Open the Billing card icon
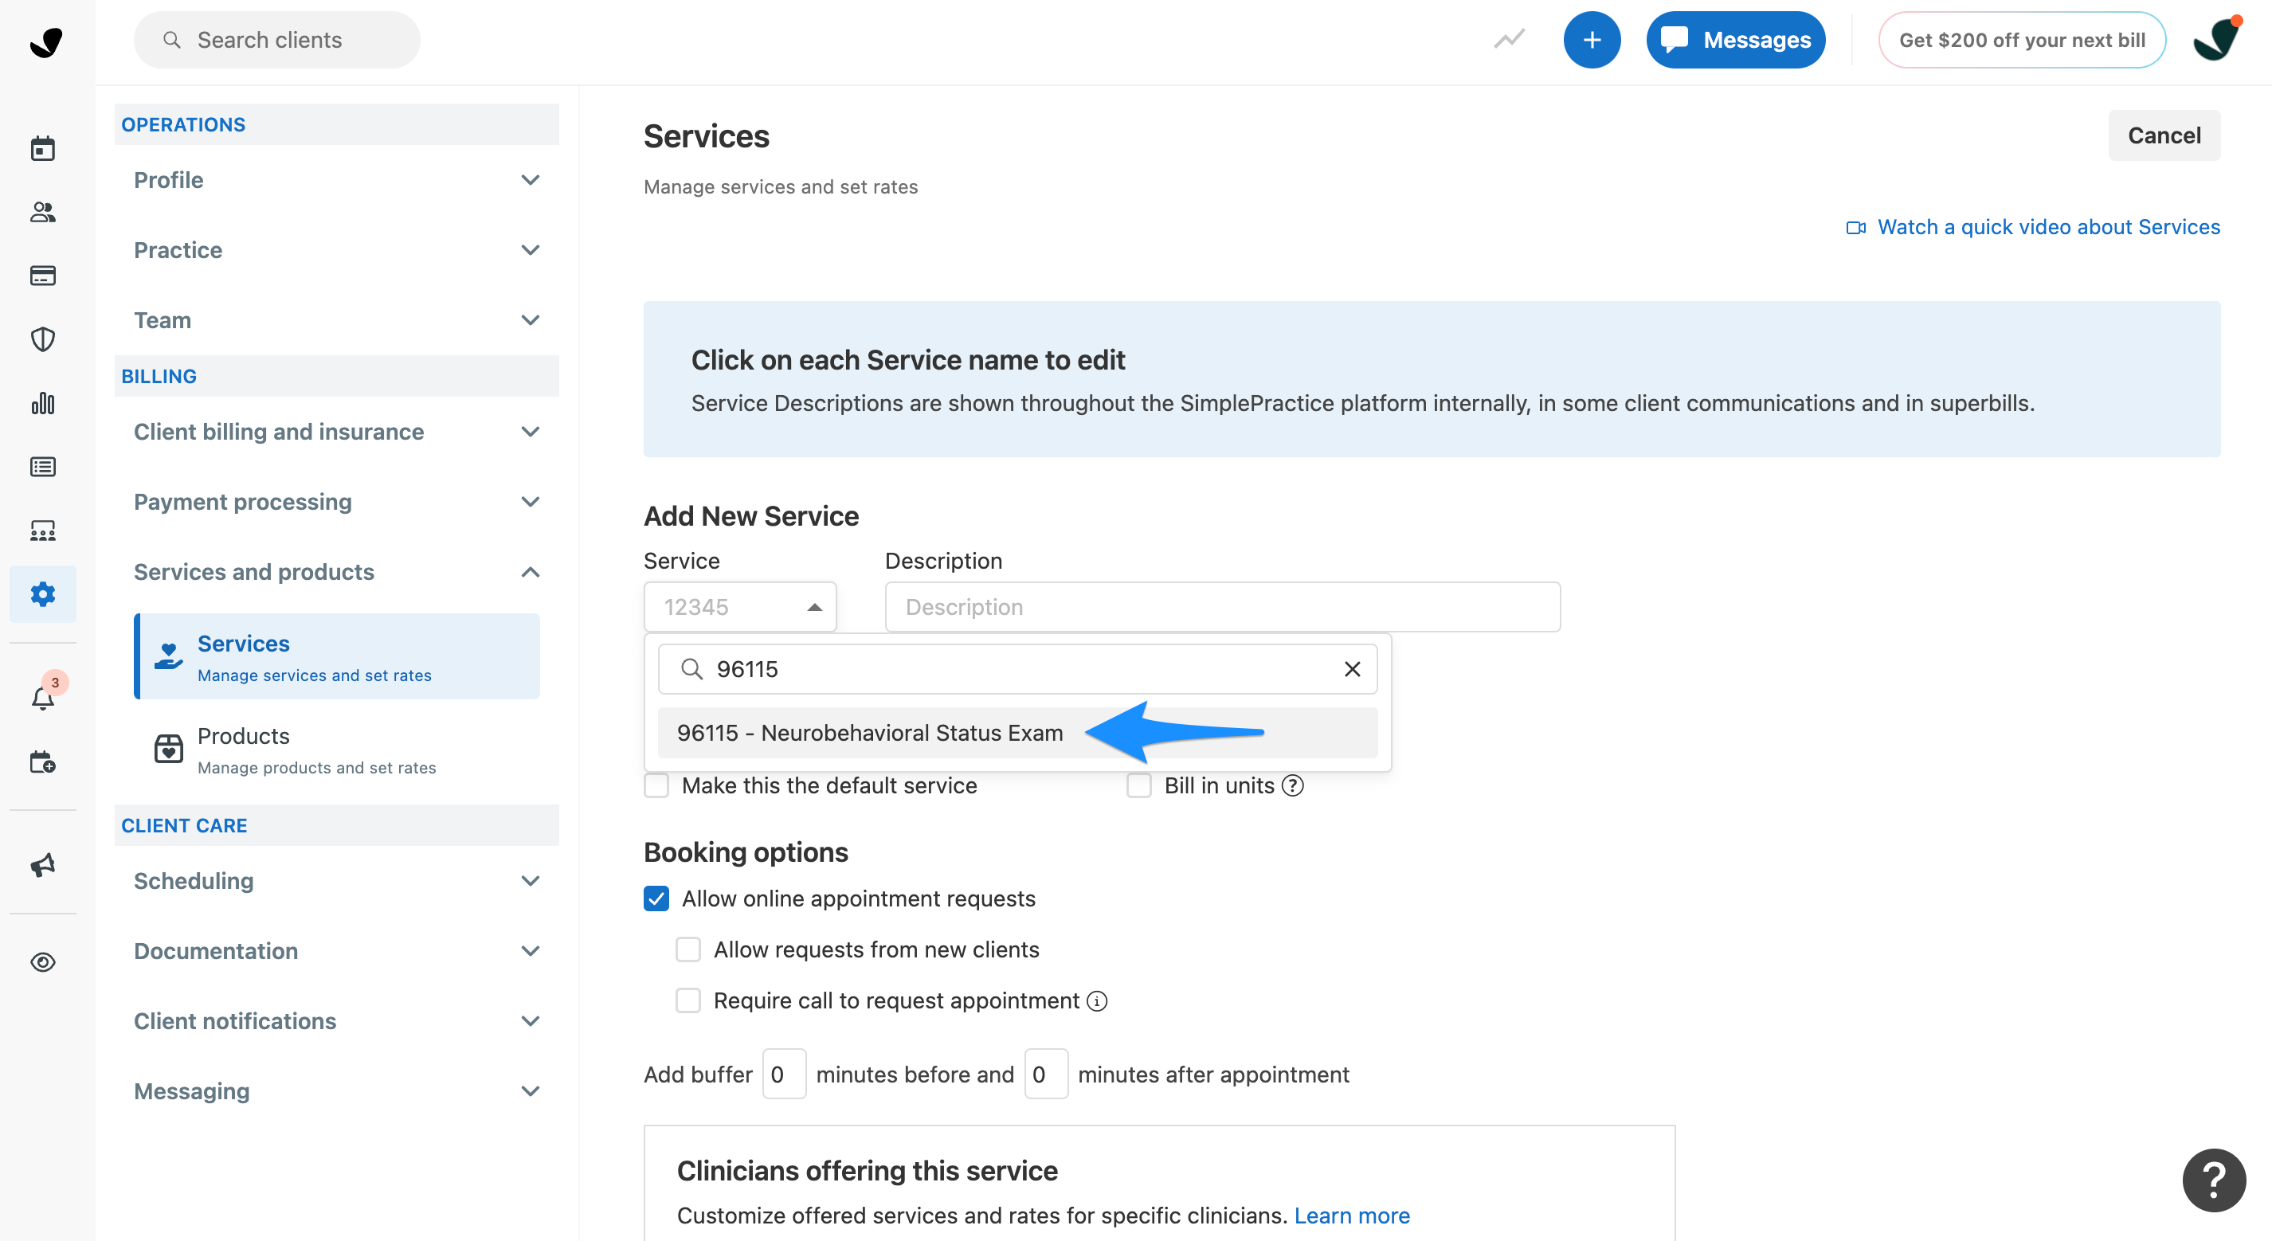Screen dimensions: 2272x1241 click(x=42, y=276)
